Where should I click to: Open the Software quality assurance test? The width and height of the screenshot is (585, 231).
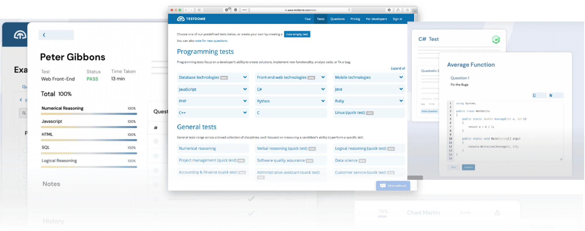291,160
